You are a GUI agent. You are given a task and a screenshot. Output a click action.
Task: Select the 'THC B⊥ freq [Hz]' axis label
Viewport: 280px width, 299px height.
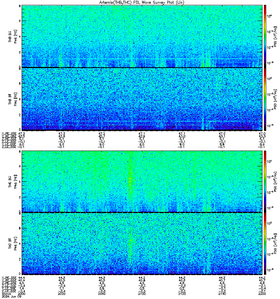point(13,181)
